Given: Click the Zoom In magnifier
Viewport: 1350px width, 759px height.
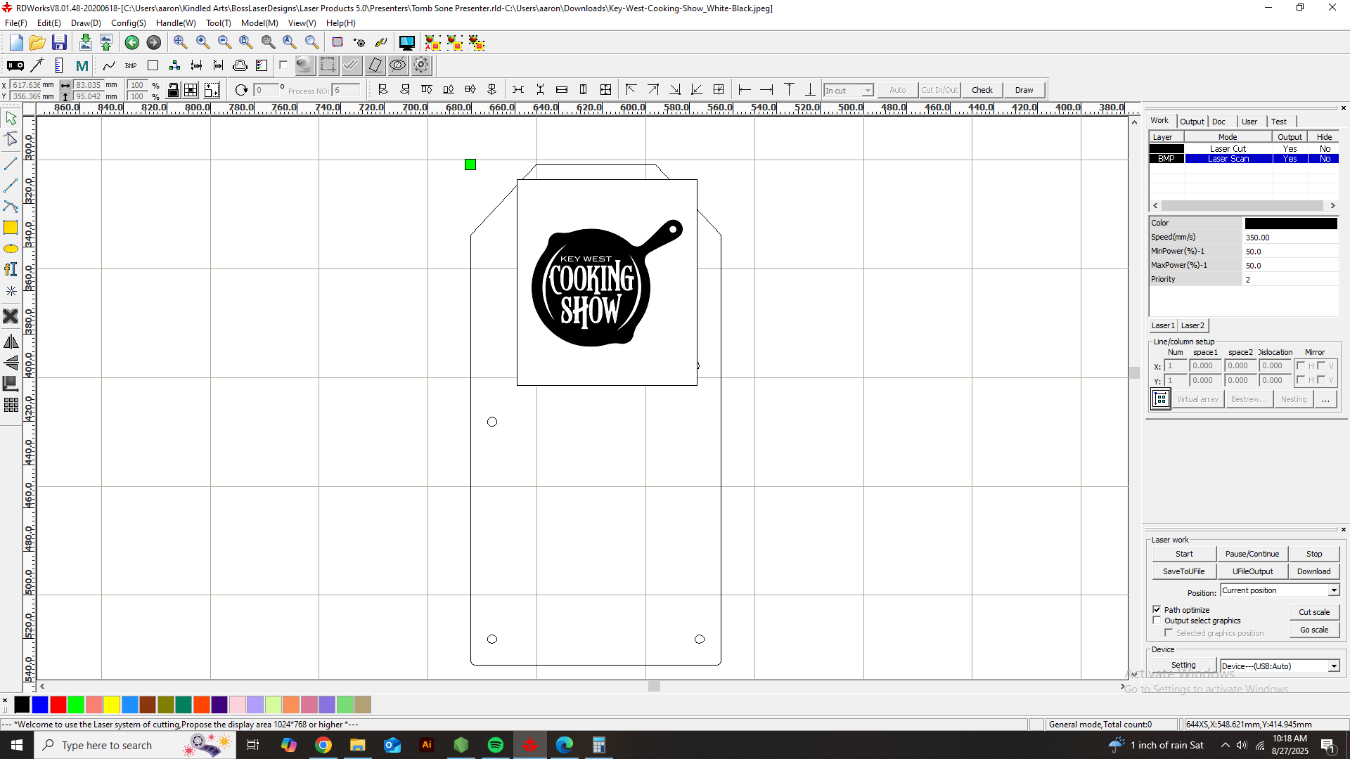Looking at the screenshot, I should (202, 43).
